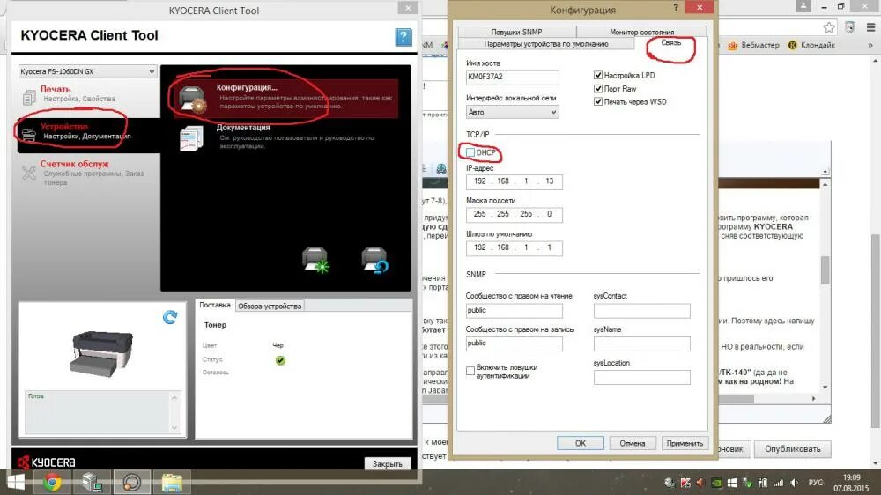Screen dimensions: 881x495
Task: Toggle Печать через WSD checkbox
Action: [x=598, y=101]
